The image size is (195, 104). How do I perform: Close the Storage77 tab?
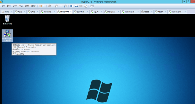118,12
